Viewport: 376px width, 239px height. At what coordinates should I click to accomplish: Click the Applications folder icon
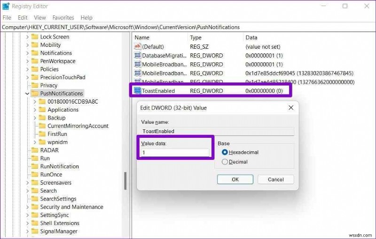pyautogui.click(x=42, y=110)
